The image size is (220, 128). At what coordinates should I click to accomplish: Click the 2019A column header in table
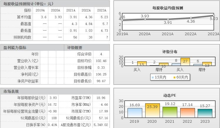[40, 10]
